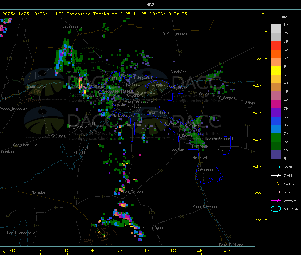Viewport: 301px width, 255px height.
Task: Click the 0 km horizontal axis tick label
Action: point(40,250)
